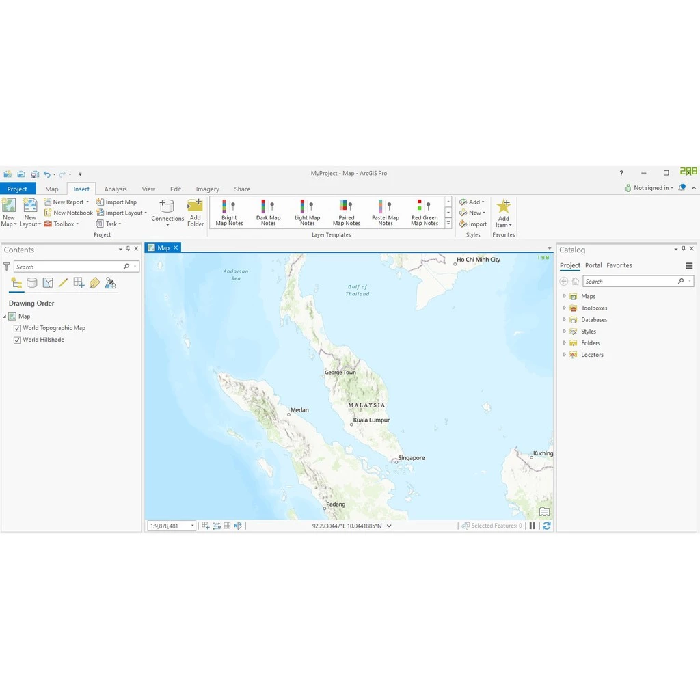
Task: Click the Add Folder button
Action: click(x=195, y=213)
